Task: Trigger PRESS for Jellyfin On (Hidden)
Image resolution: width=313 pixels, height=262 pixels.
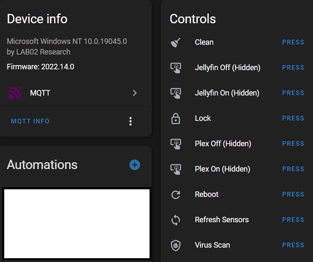Action: pos(293,93)
